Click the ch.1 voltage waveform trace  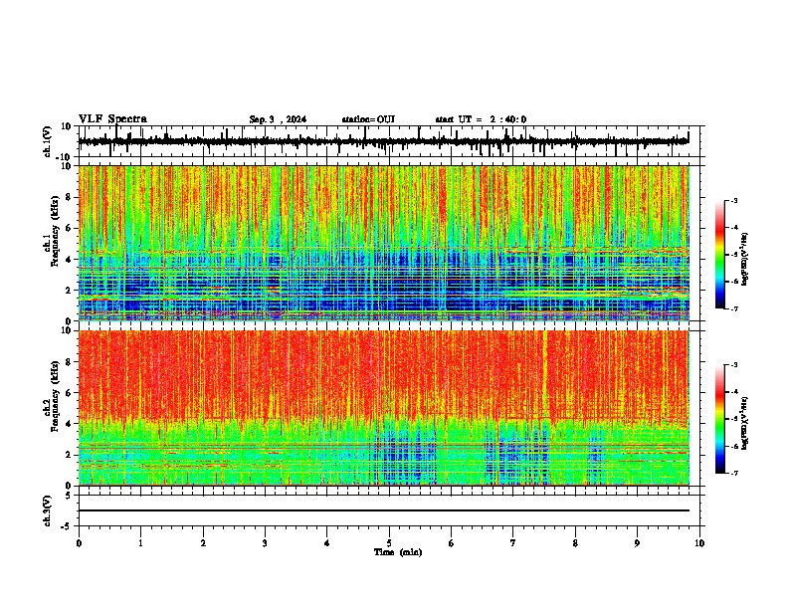tap(383, 141)
